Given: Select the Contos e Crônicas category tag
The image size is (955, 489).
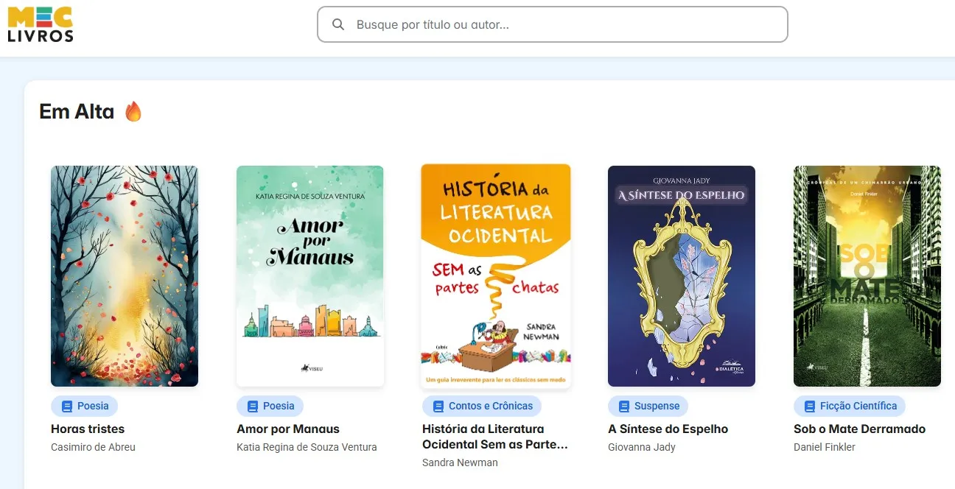Looking at the screenshot, I should [482, 406].
